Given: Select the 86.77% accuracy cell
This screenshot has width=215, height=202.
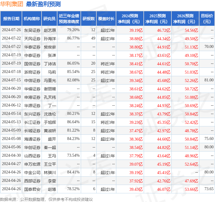Looking at the screenshot, I should tap(73, 38).
